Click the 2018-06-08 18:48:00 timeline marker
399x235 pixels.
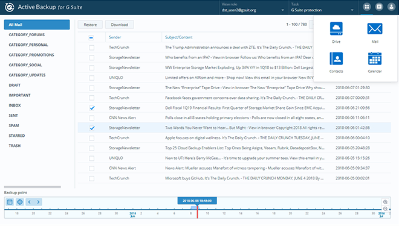coord(197,201)
